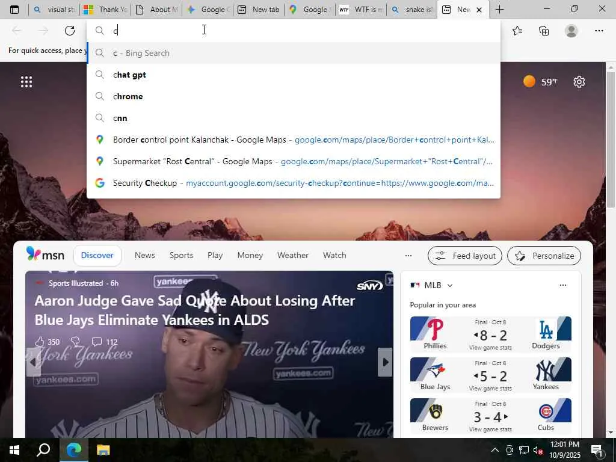
Task: Open Supermarket Rost Central Maps suggestion
Action: (293, 161)
